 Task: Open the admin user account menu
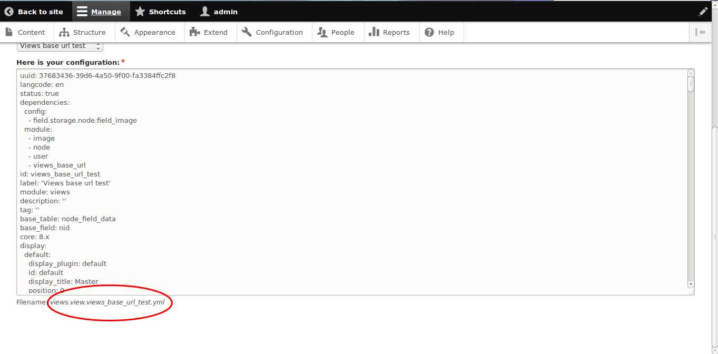[219, 11]
